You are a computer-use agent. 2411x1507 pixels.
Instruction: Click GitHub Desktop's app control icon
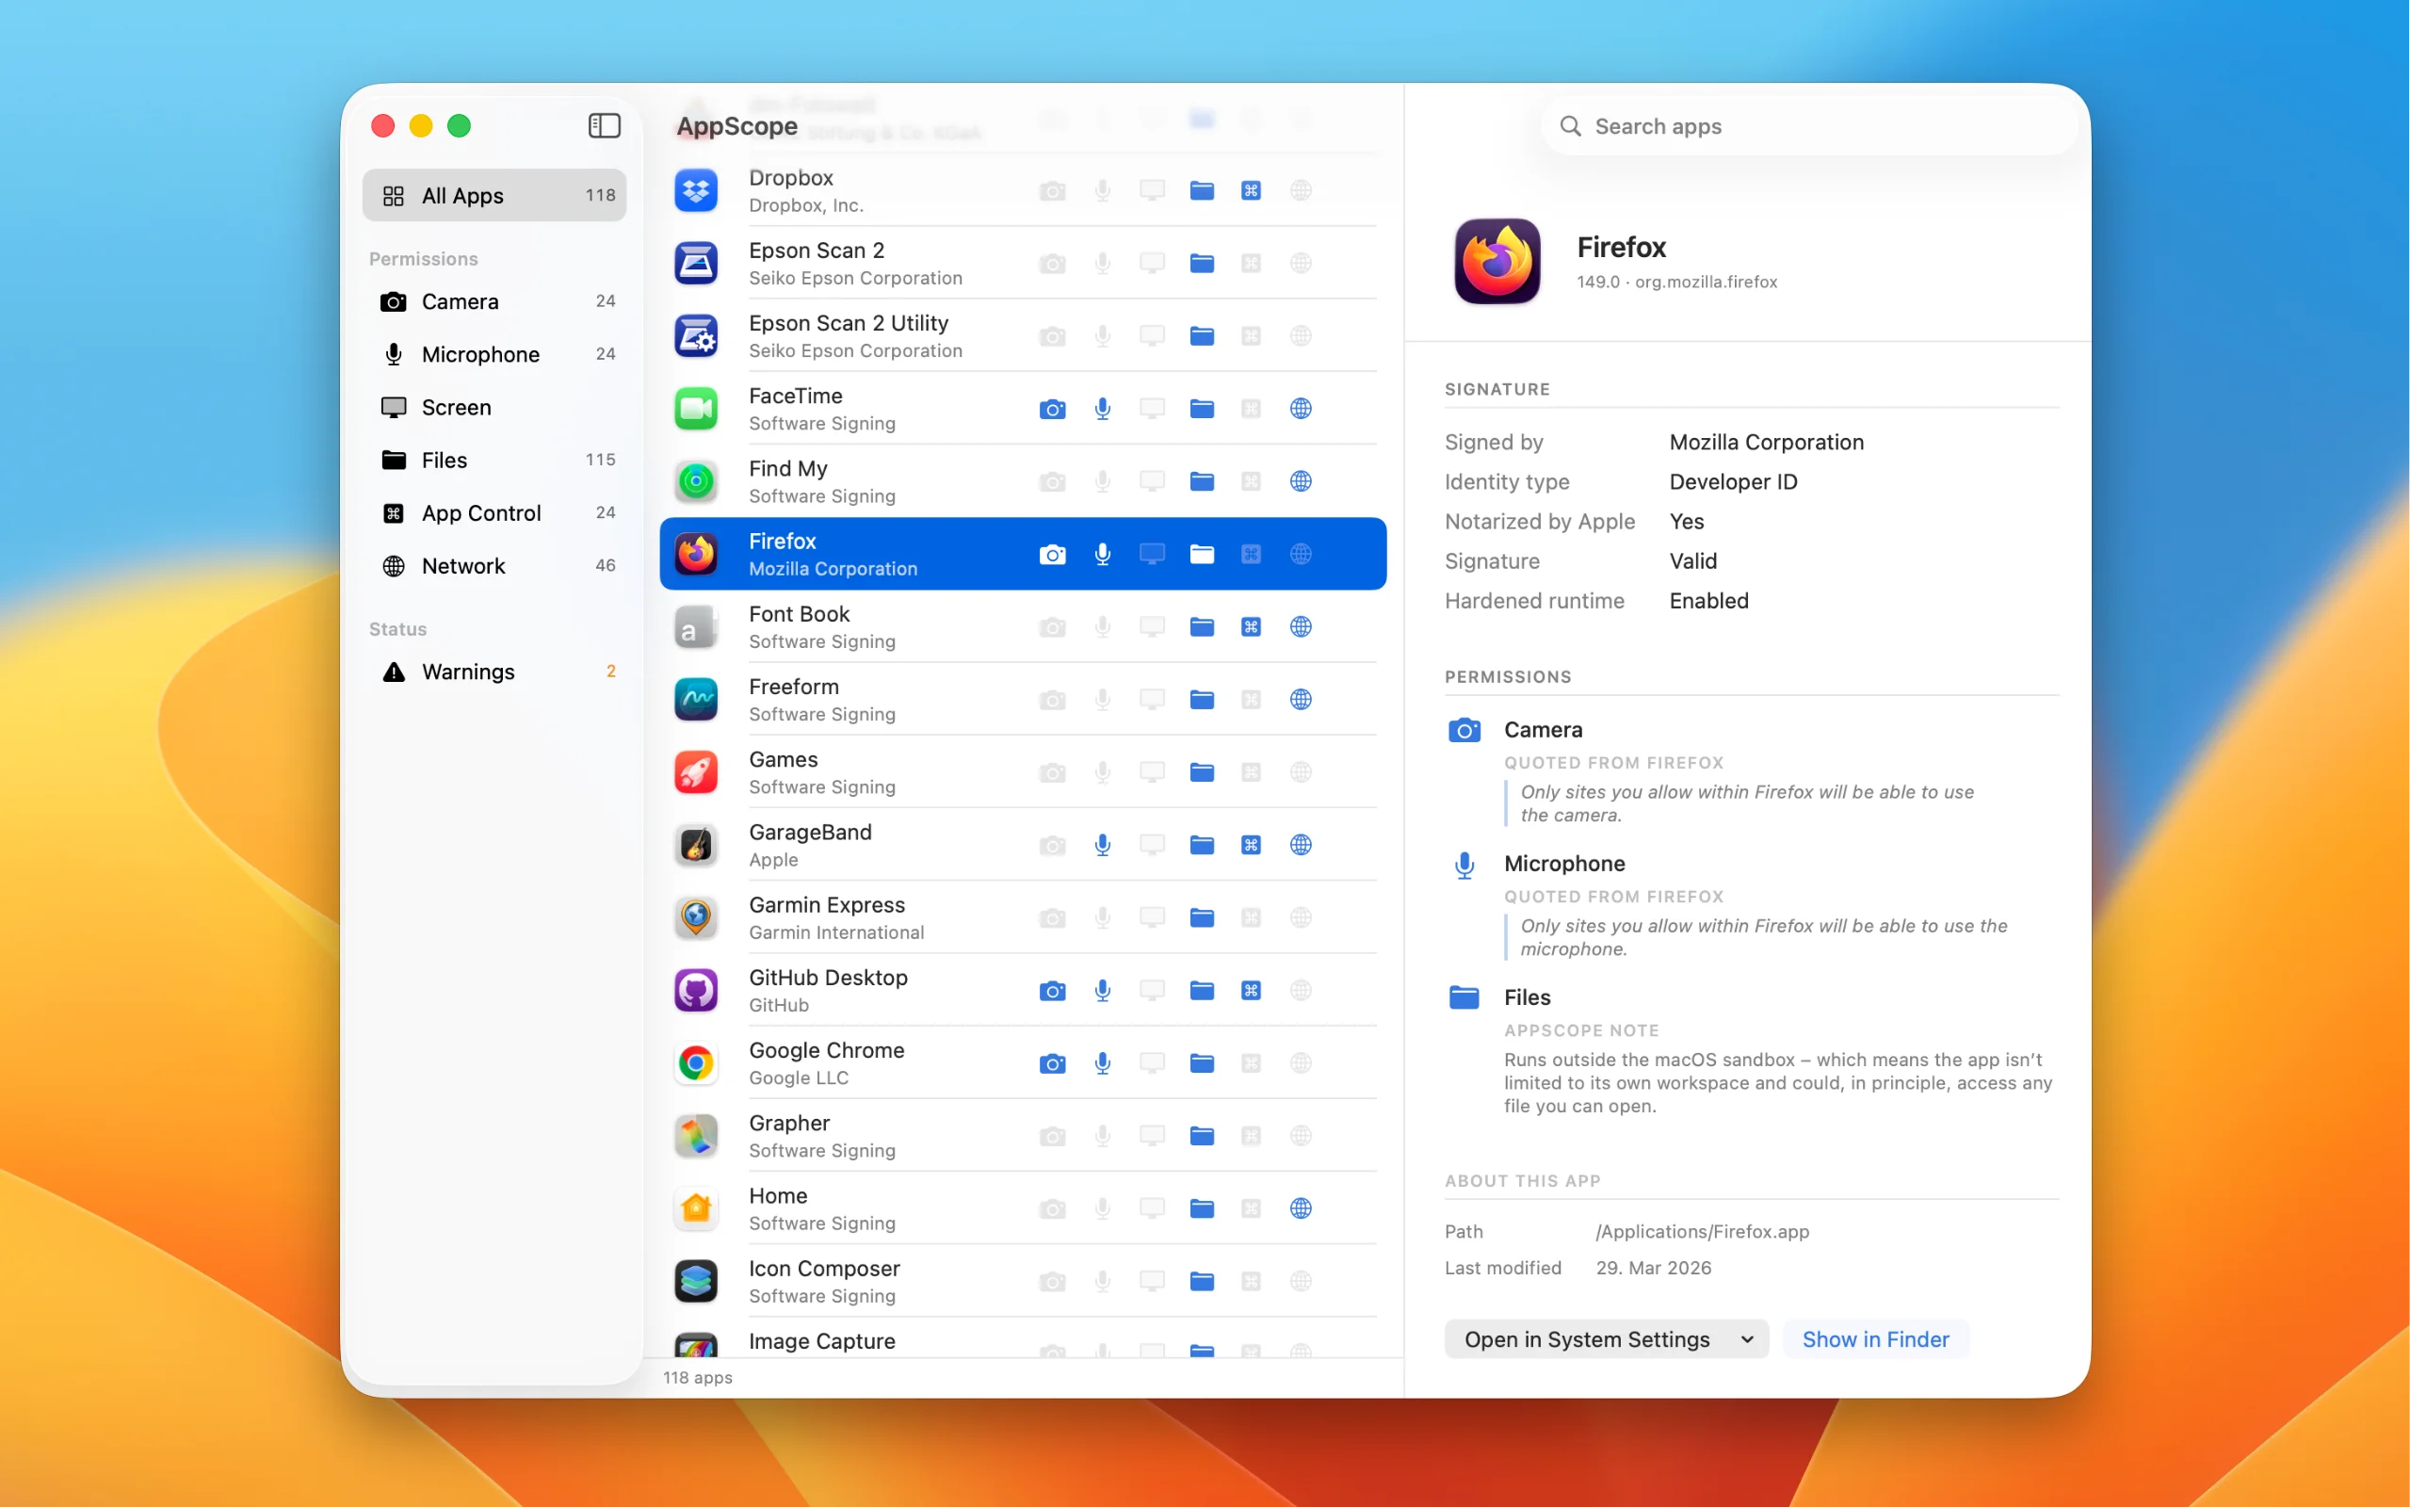point(1251,991)
